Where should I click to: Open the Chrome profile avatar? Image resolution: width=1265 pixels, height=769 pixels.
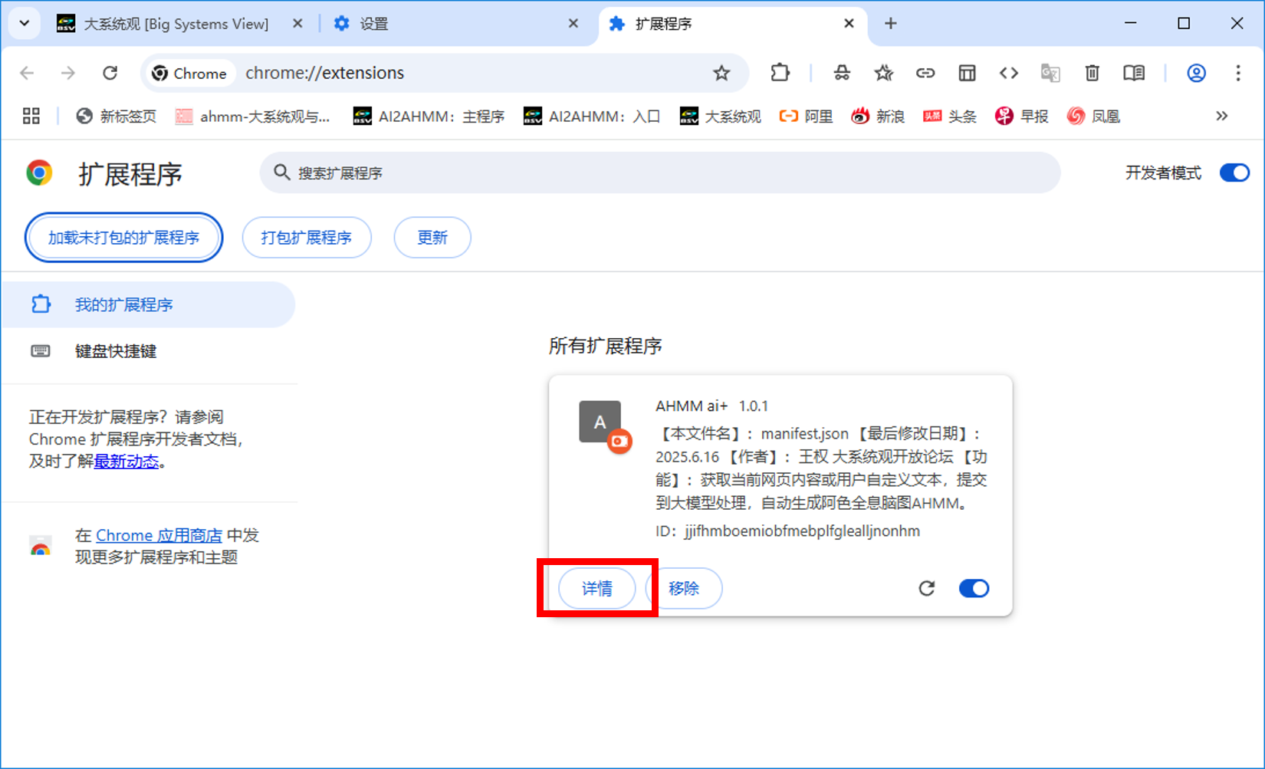[1196, 73]
